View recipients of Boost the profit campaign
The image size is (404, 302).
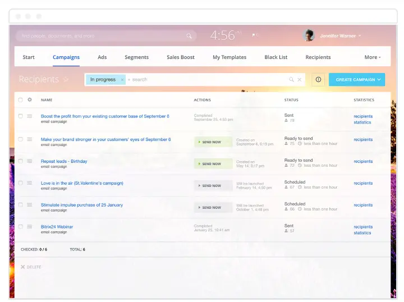[x=363, y=116]
